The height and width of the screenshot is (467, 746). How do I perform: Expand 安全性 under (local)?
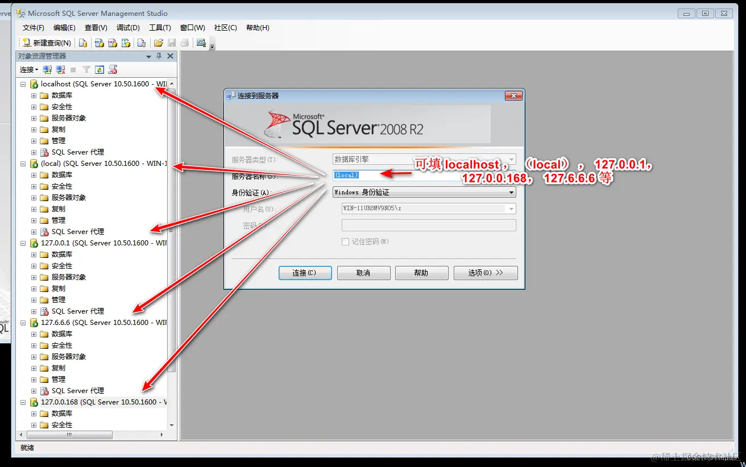click(x=34, y=186)
